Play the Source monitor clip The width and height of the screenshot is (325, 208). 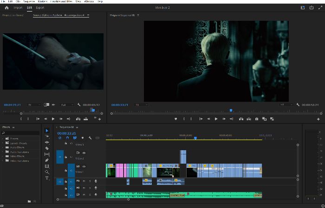[53, 119]
